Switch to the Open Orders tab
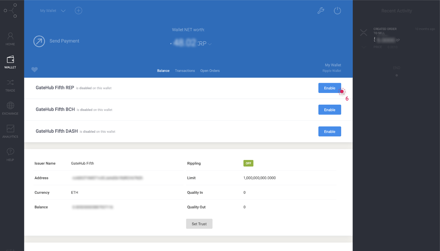 pyautogui.click(x=210, y=71)
